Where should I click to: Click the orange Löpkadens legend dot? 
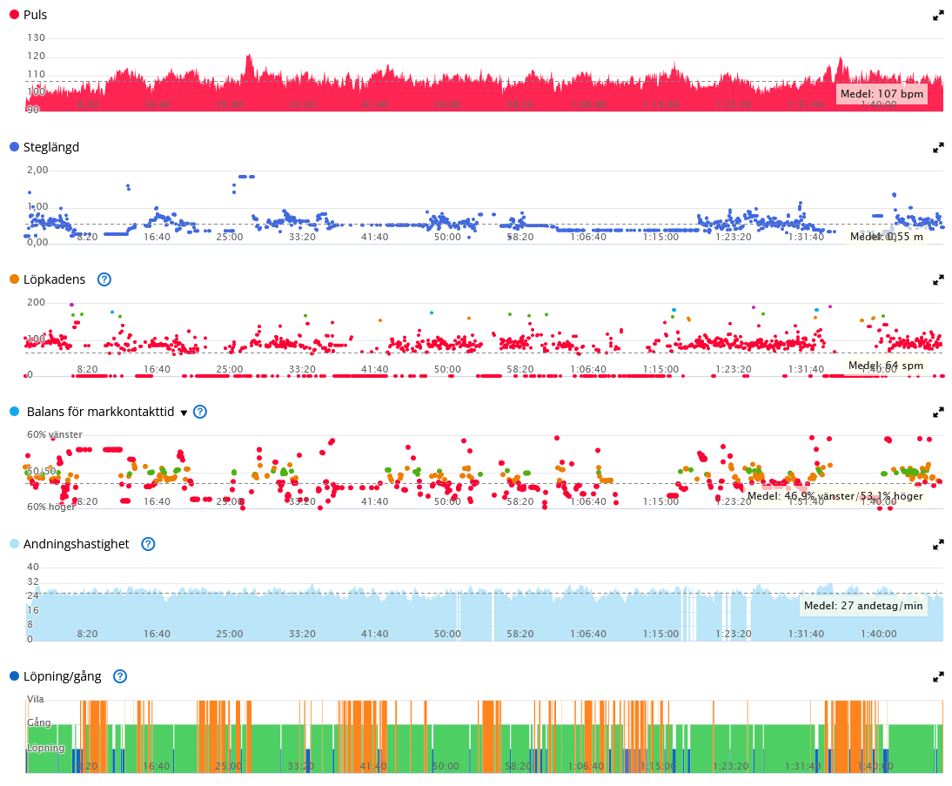[x=15, y=279]
